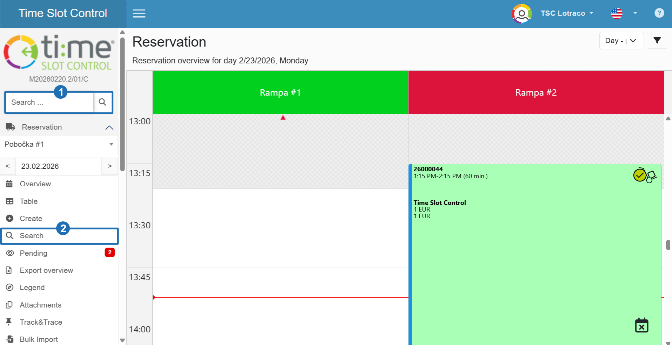Open the hamburger menu in header
Screen dimensions: 672x345
[x=139, y=14]
